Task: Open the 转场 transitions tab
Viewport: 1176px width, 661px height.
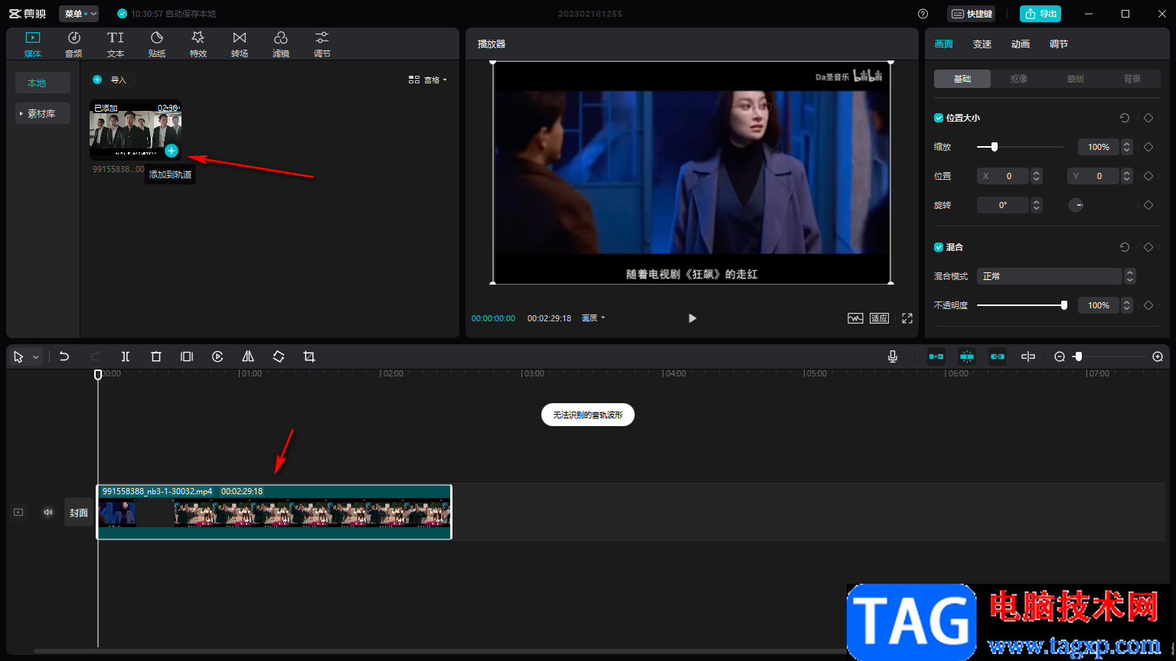Action: [x=240, y=44]
